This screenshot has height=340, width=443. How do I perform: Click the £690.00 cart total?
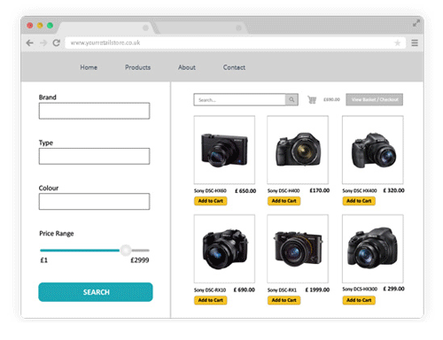(331, 100)
